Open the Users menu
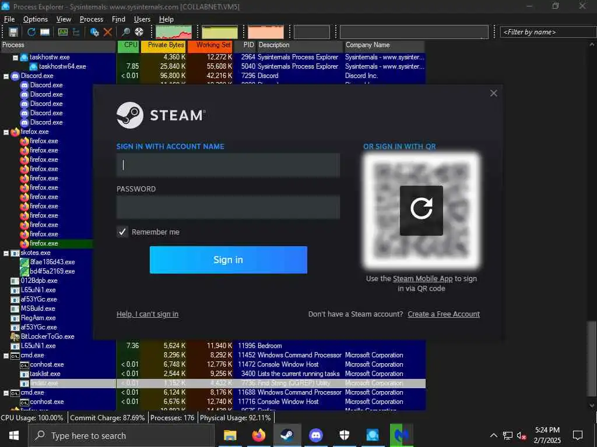 (142, 19)
